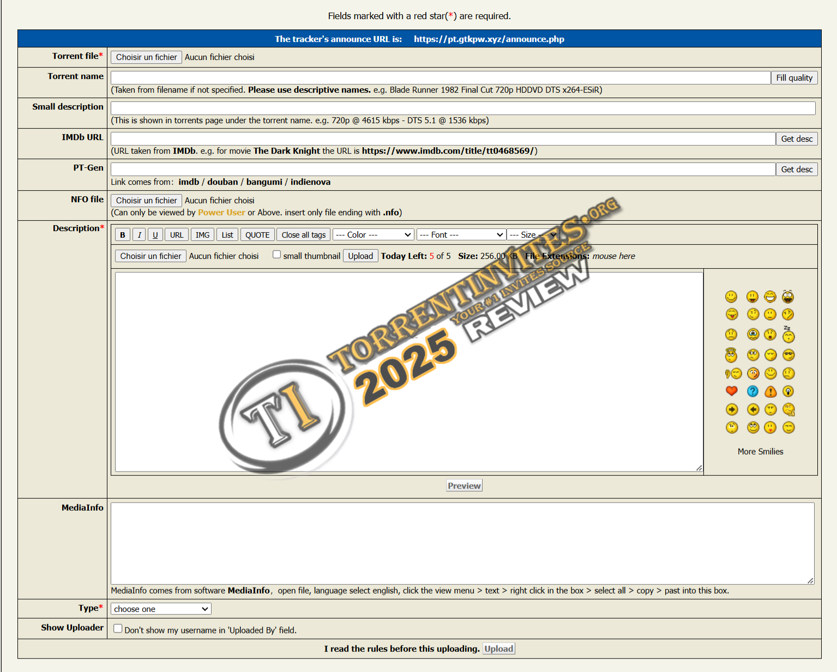Open the Size dropdown

[x=533, y=234]
